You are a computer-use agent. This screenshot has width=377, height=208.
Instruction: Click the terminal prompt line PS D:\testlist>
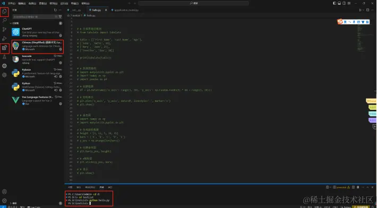79,203
